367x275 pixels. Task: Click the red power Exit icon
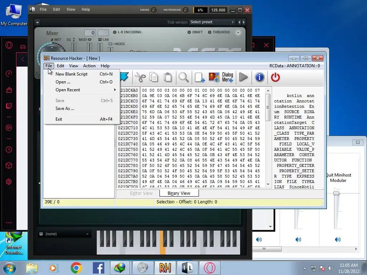click(275, 77)
